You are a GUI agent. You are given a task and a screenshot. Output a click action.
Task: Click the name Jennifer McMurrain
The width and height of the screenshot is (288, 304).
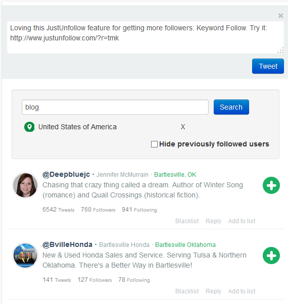(122, 175)
